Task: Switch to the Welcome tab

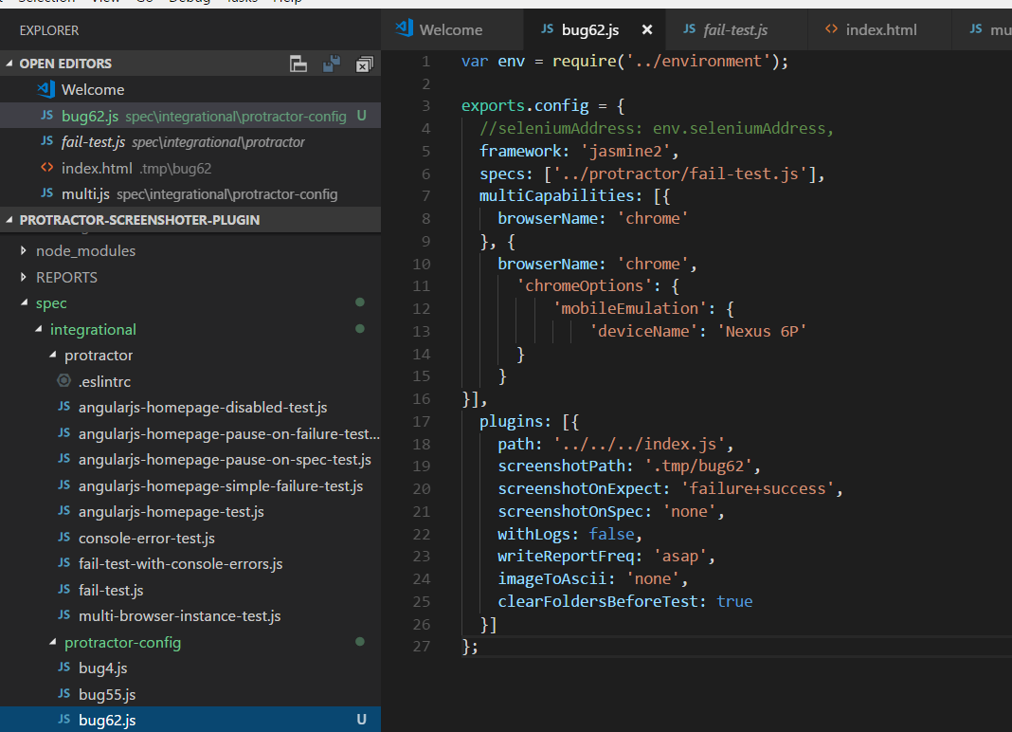Action: pyautogui.click(x=450, y=29)
